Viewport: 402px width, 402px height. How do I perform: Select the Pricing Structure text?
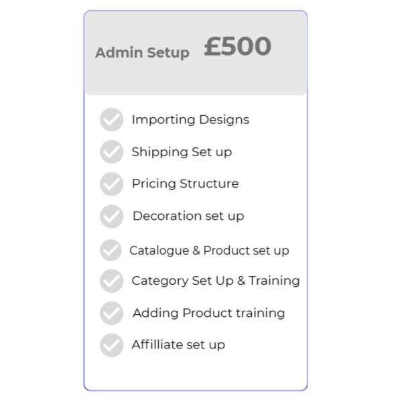point(185,184)
